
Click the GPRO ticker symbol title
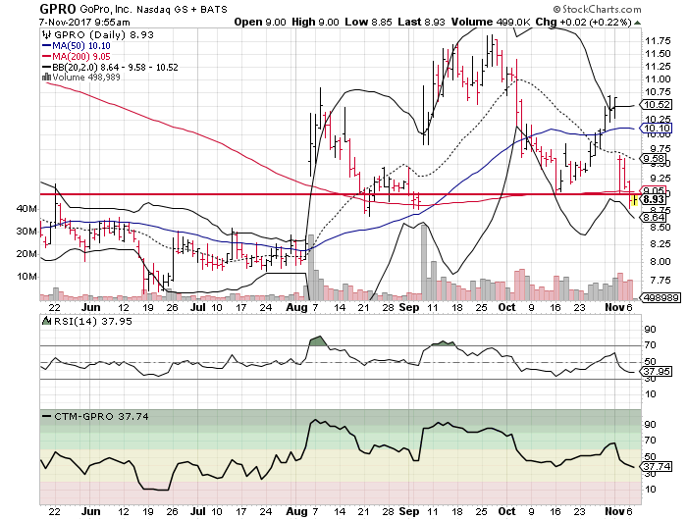(58, 8)
